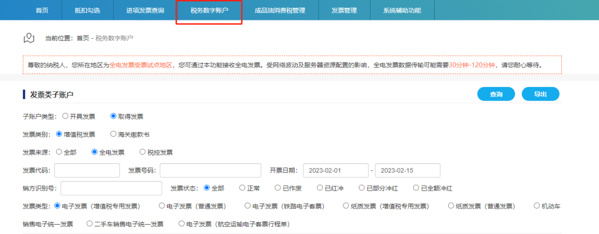Select 纸质发票（普通发票）type
Viewport: 599px width, 234px height.
(451, 206)
